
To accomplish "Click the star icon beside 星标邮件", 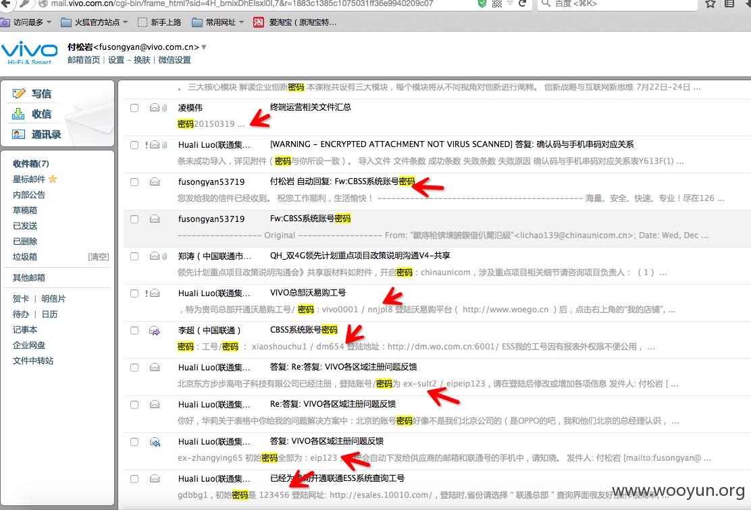I will [53, 179].
